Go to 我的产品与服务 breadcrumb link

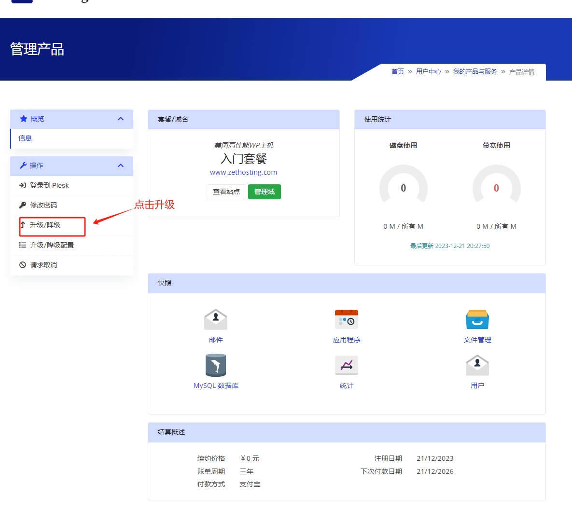pos(475,71)
